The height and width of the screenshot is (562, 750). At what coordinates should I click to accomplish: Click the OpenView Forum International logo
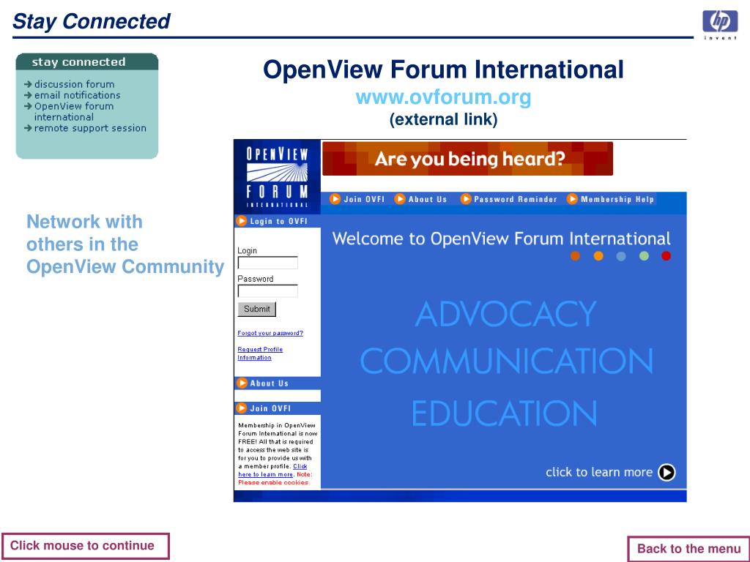pyautogui.click(x=277, y=177)
